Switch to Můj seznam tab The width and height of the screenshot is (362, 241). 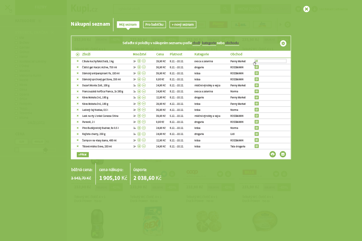coord(128,25)
